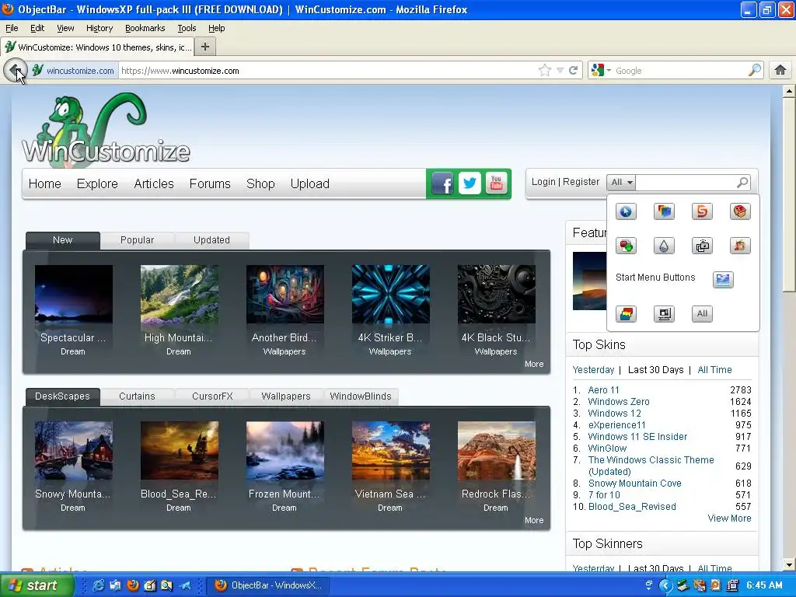The height and width of the screenshot is (597, 796).
Task: Open the Forums page
Action: pyautogui.click(x=210, y=183)
